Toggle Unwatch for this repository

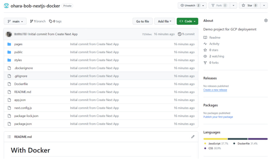pos(190,5)
